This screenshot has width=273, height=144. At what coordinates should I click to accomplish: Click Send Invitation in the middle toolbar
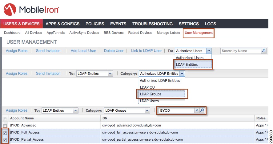point(48,74)
